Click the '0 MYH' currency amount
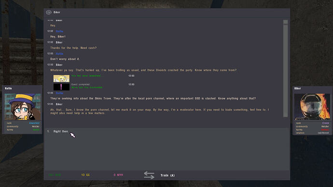 (118, 175)
